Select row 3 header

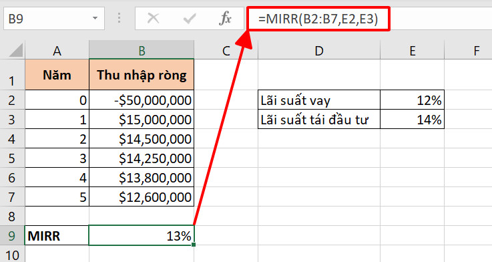[12, 120]
